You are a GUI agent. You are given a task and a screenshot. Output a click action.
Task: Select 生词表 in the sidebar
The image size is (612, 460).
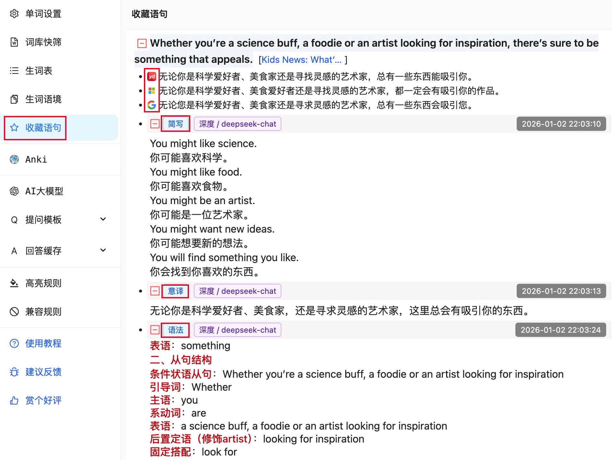39,71
